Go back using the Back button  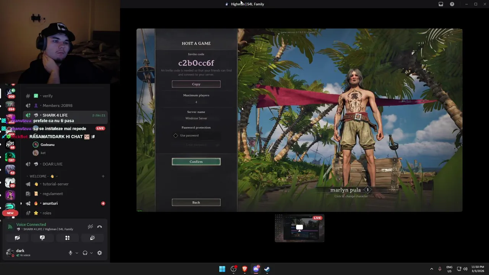click(x=196, y=202)
